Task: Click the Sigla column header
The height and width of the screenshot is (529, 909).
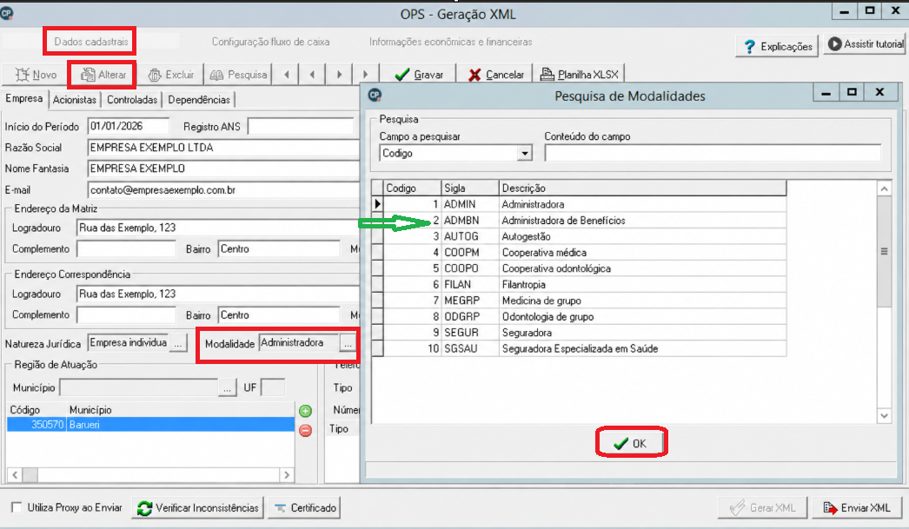Action: click(470, 188)
